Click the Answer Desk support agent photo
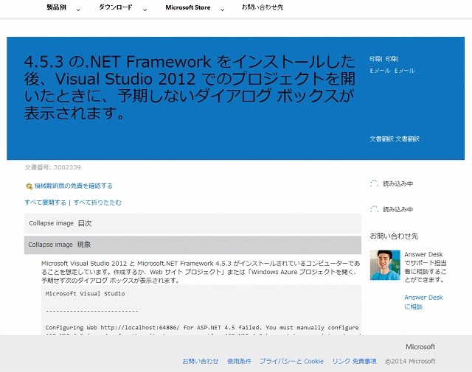472x372 pixels. [x=385, y=265]
